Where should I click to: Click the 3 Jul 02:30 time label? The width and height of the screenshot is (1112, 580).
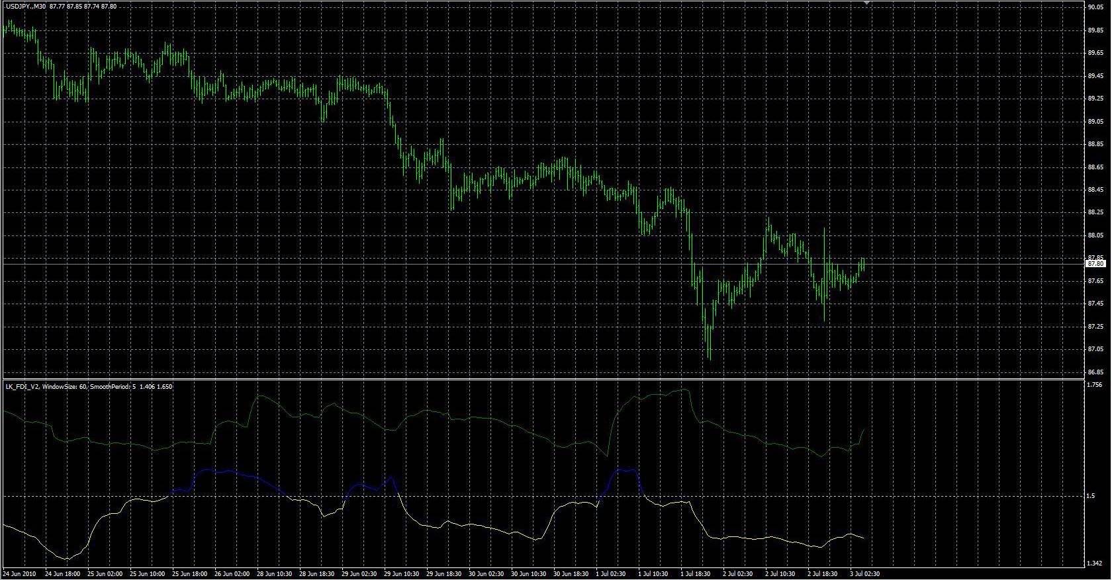click(x=866, y=574)
